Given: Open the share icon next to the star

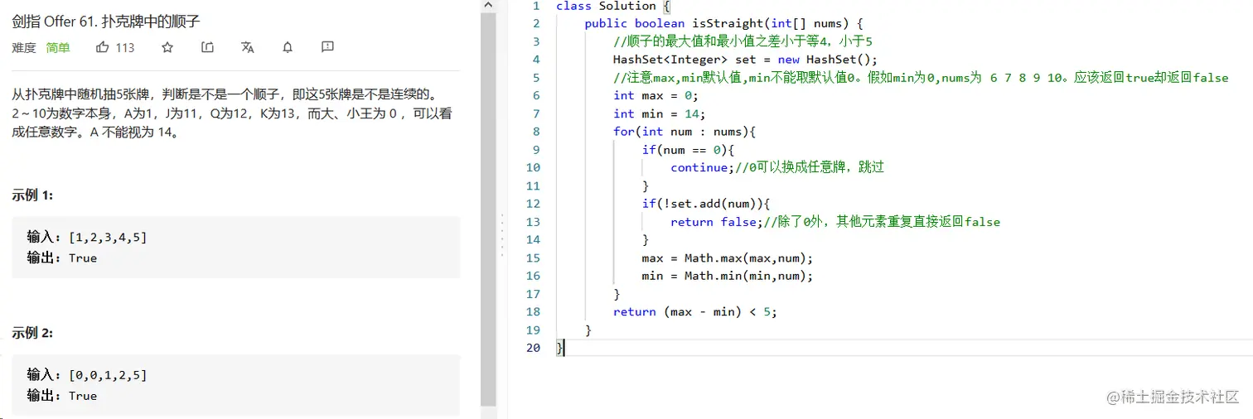Looking at the screenshot, I should point(207,47).
